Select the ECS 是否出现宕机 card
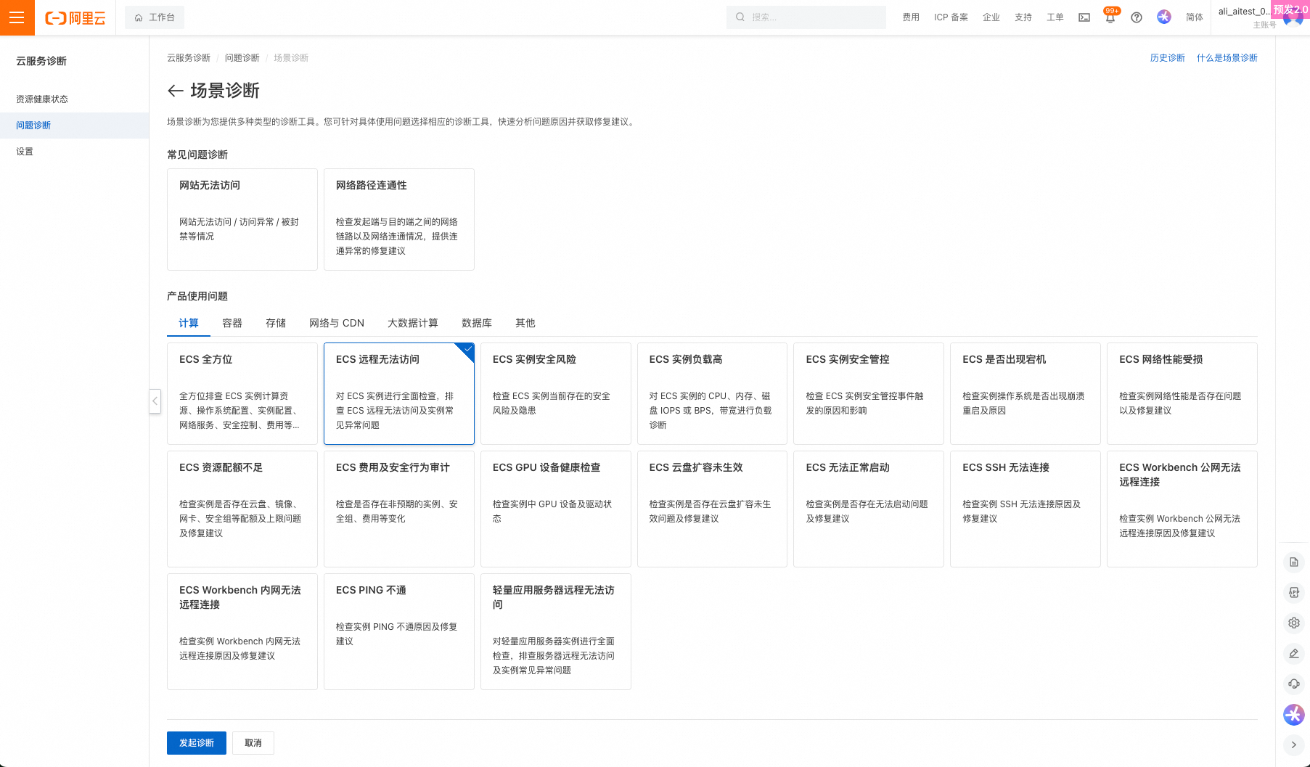 1026,393
